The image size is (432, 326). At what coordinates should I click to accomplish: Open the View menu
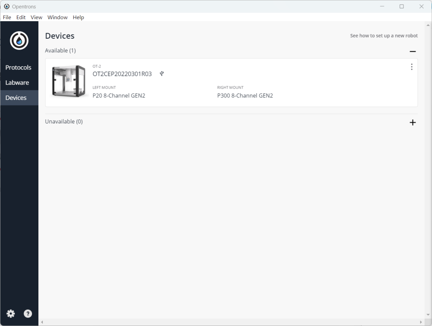36,17
